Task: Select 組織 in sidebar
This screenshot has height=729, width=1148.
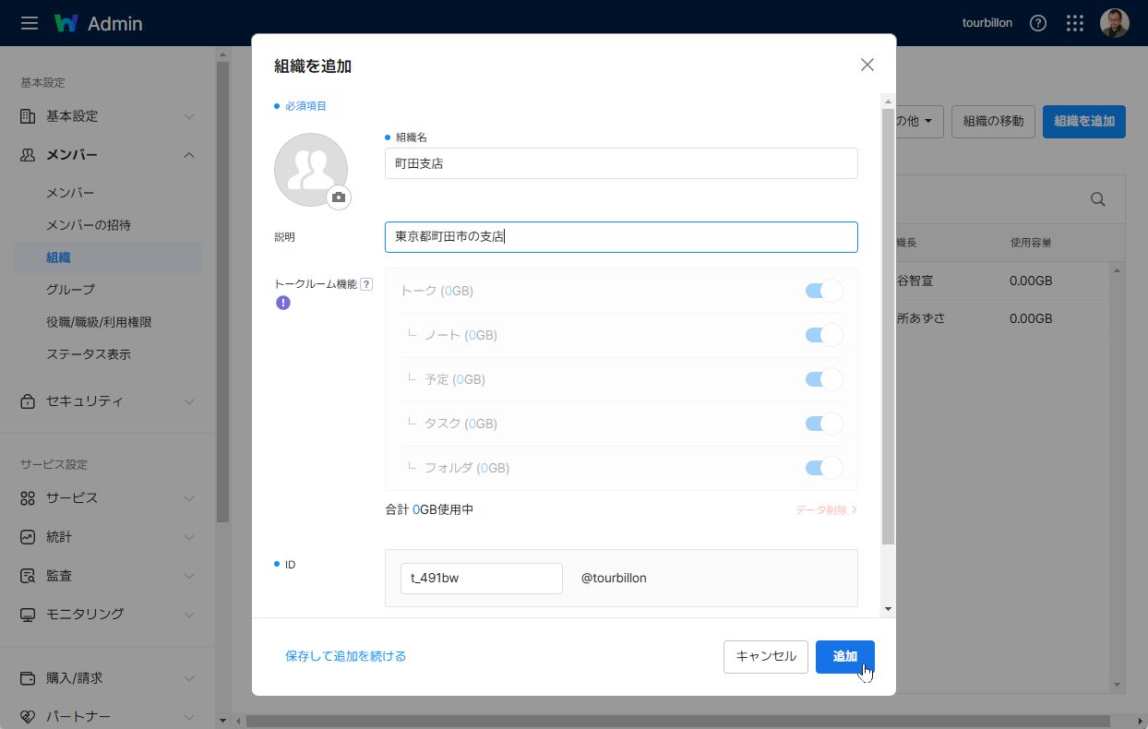Action: click(x=108, y=257)
